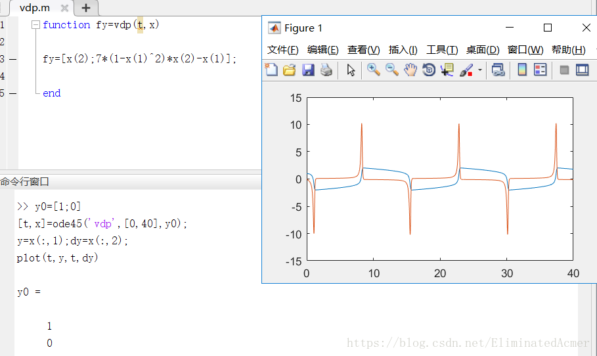Click the MATLAB icon in Figure 1 title

274,28
